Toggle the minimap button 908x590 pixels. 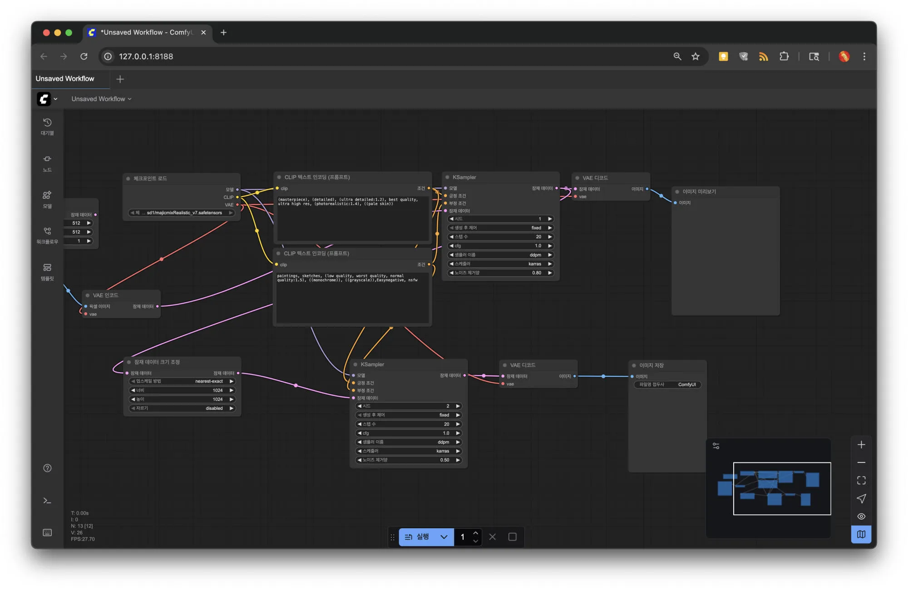[x=861, y=534]
